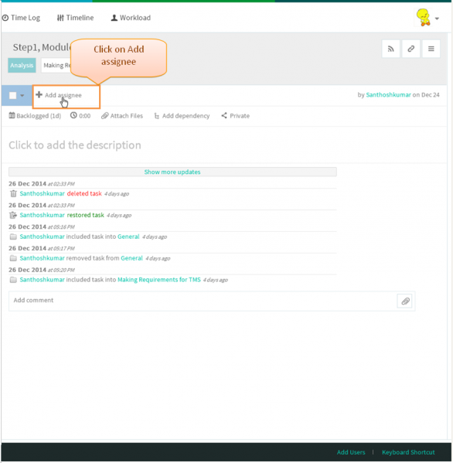Open the hamburger menu icon button
This screenshot has height=463, width=453.
(431, 49)
